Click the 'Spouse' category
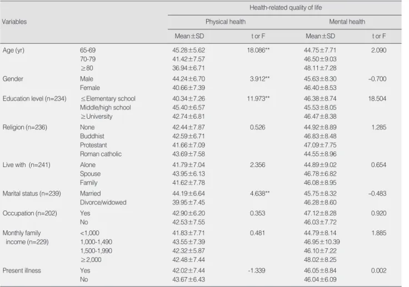Image resolution: width=409 pixels, height=287 pixels. (90, 174)
